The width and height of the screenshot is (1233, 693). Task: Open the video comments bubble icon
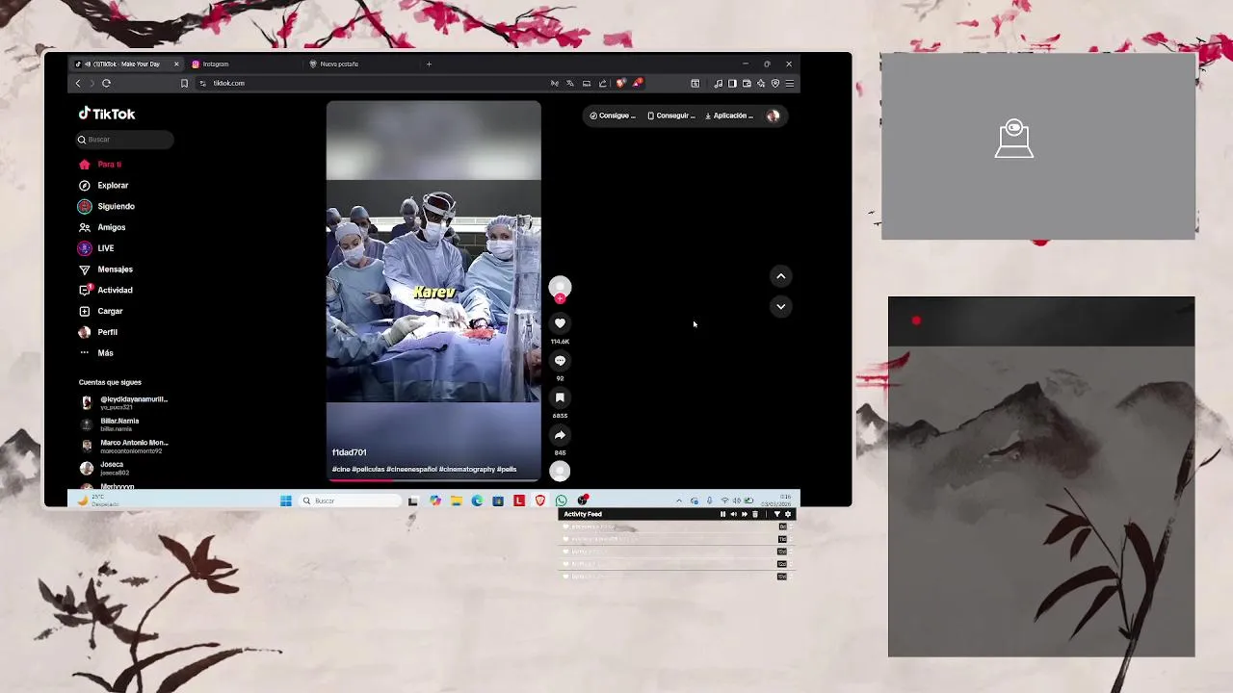[560, 361]
